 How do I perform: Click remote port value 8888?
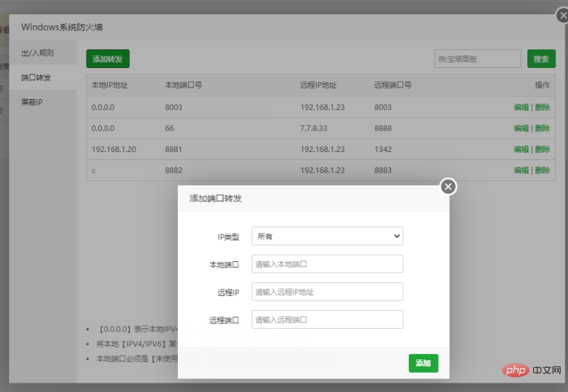click(383, 129)
